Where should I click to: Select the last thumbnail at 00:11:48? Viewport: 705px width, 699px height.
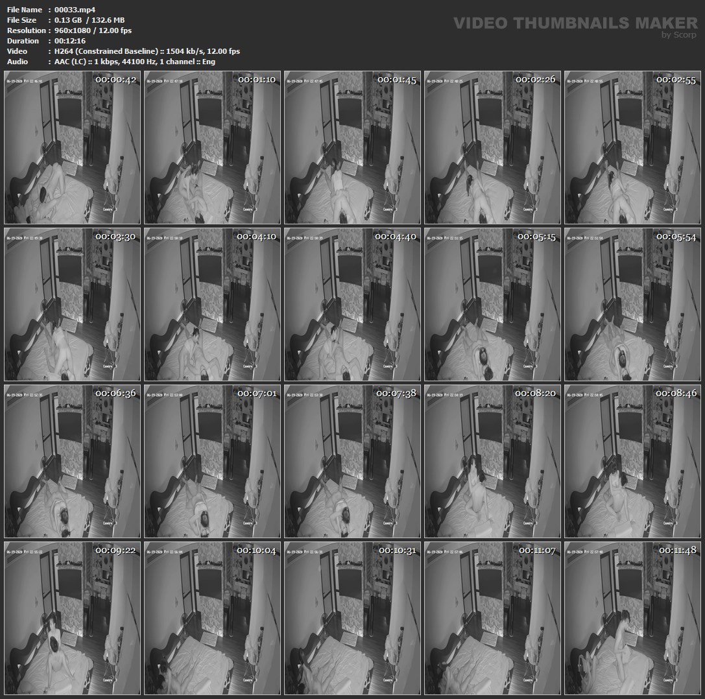pyautogui.click(x=632, y=618)
